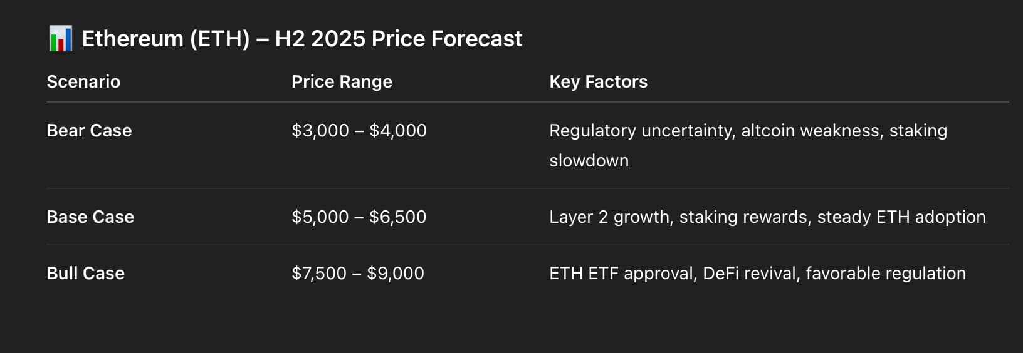1023x353 pixels.
Task: Click the Ethereum H2 2025 Price Forecast heading
Action: coord(302,39)
